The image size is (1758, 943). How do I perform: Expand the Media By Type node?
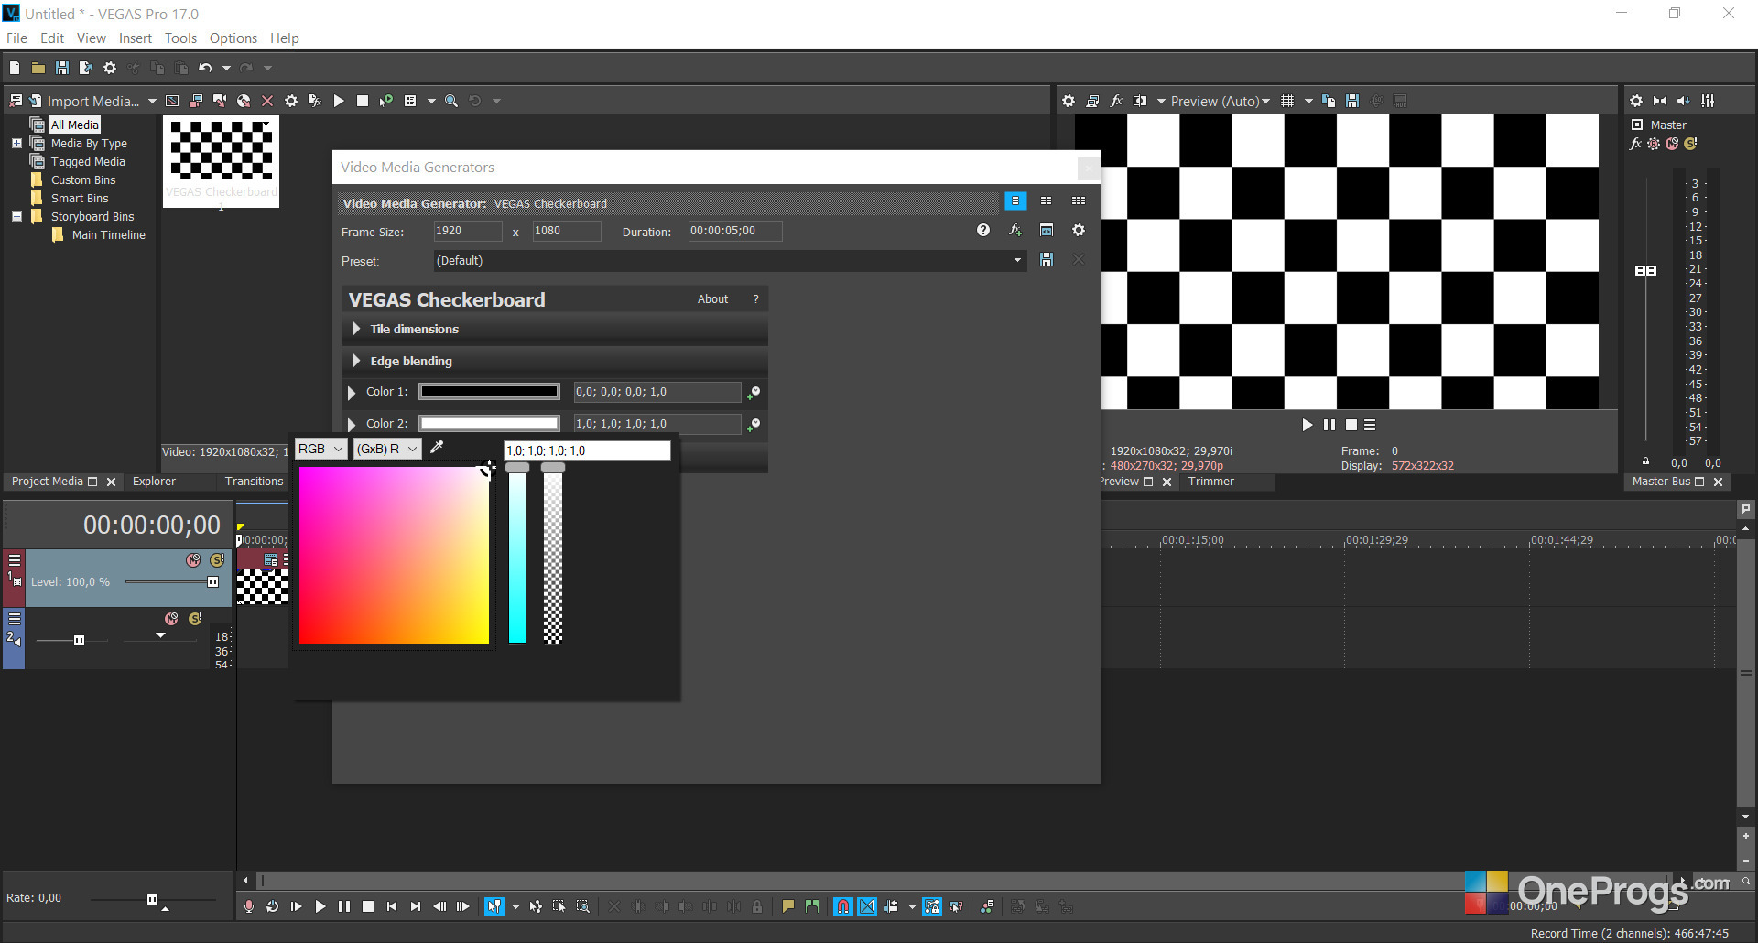point(16,143)
